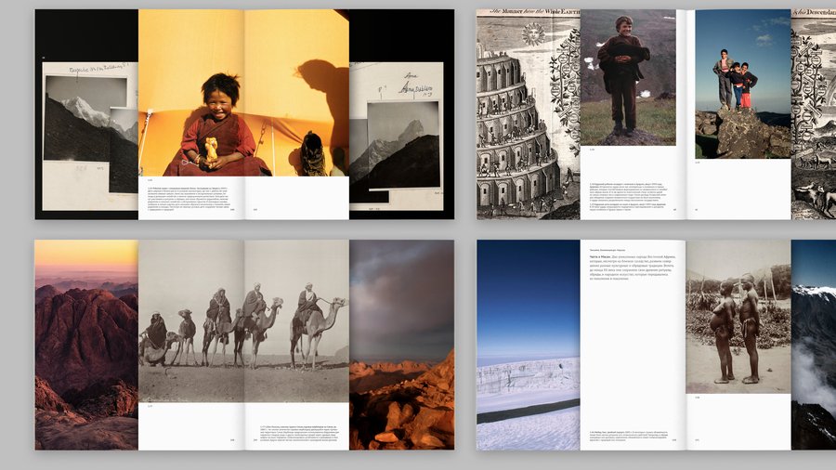The width and height of the screenshot is (836, 470).
Task: Select the three children standing on rock photo
Action: click(743, 84)
